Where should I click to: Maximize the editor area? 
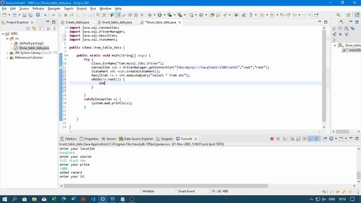click(x=325, y=22)
